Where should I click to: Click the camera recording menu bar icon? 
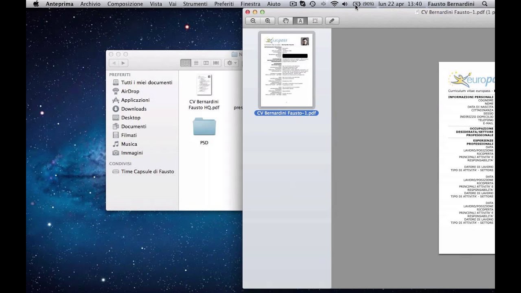click(x=293, y=4)
